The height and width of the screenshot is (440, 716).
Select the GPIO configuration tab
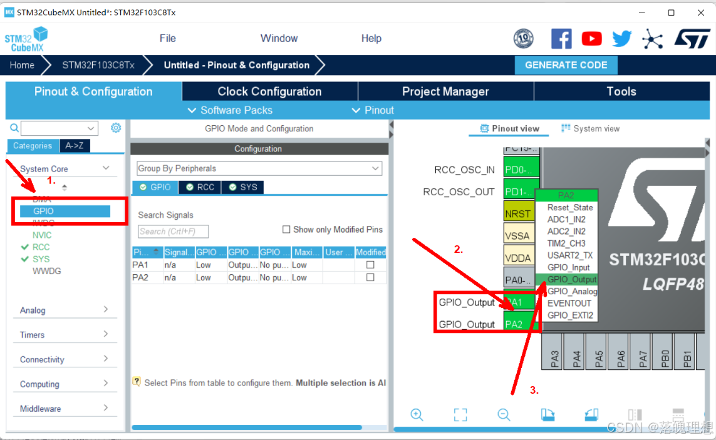tap(155, 187)
